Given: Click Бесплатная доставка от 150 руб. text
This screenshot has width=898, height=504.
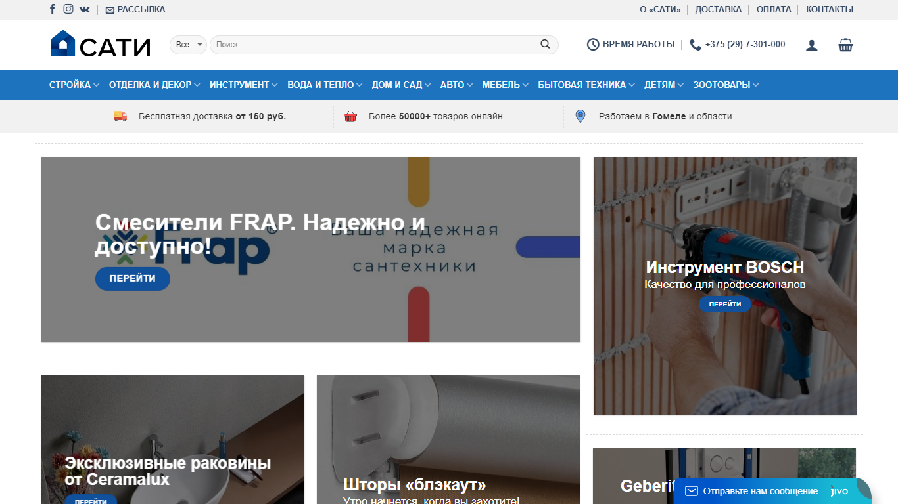Looking at the screenshot, I should [x=212, y=116].
